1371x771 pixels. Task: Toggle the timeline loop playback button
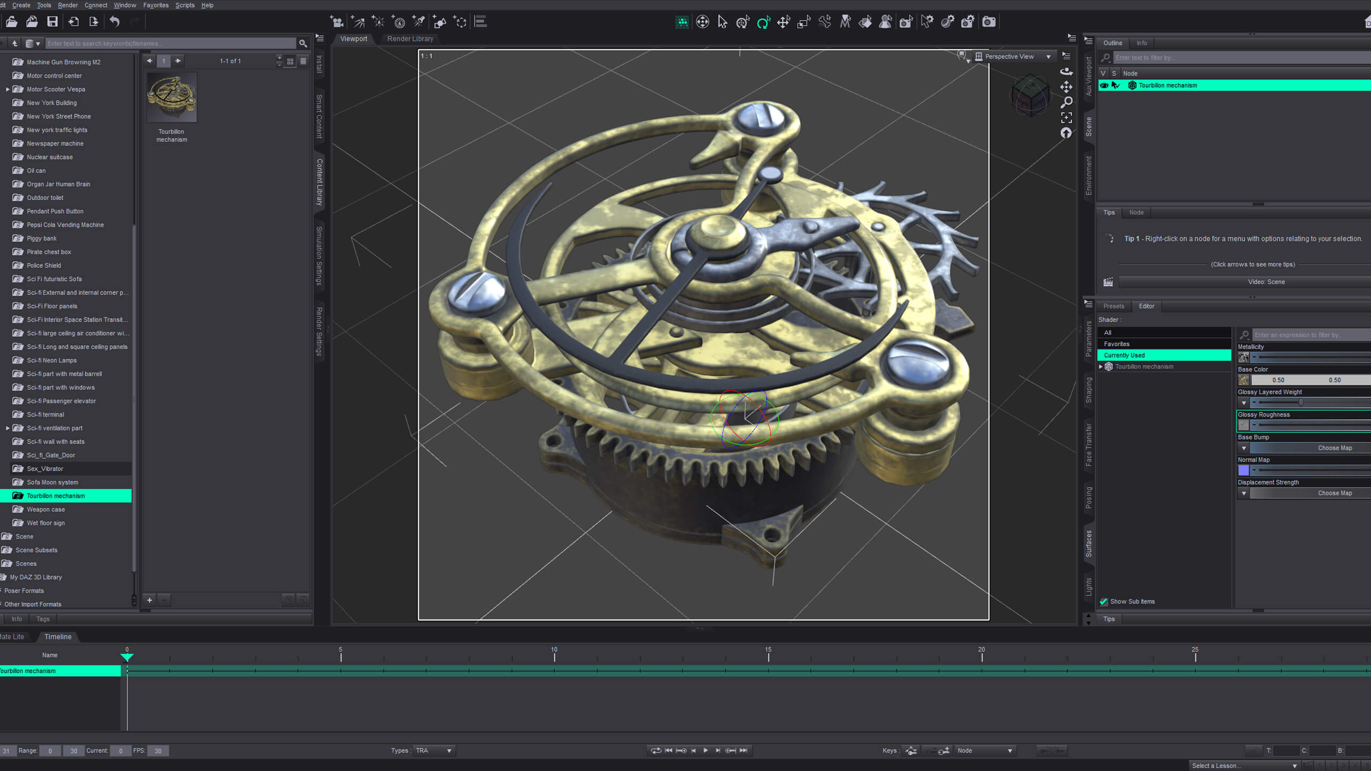click(656, 751)
